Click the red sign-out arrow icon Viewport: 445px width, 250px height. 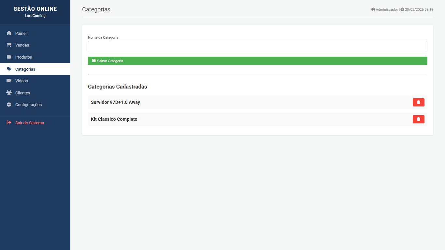pyautogui.click(x=9, y=123)
